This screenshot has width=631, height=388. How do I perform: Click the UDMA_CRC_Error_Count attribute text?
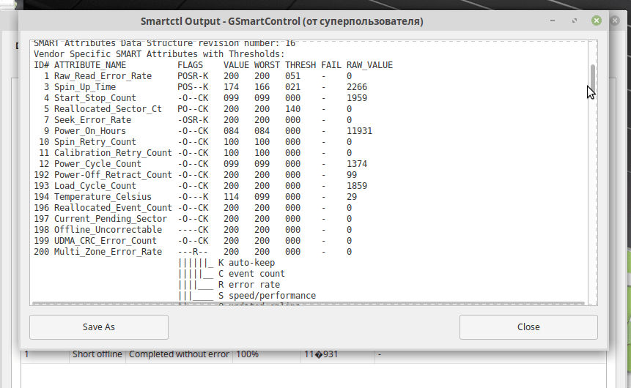(106, 240)
